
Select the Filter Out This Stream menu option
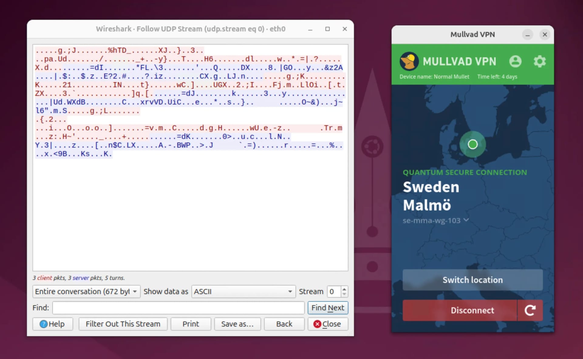pyautogui.click(x=122, y=324)
